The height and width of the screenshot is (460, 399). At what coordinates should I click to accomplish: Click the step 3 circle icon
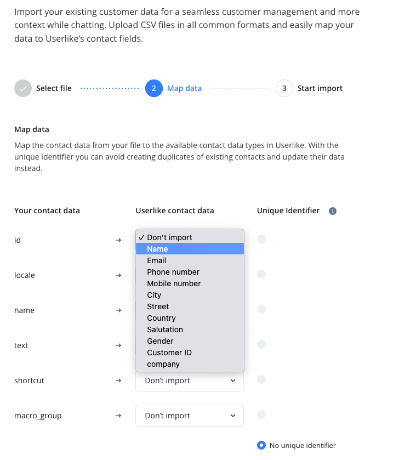coord(284,88)
